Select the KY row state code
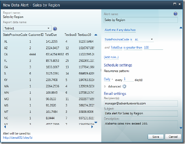185x144 pixels. click(6, 80)
